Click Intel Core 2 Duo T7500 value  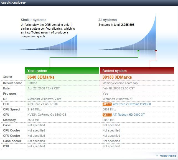(x=42, y=104)
